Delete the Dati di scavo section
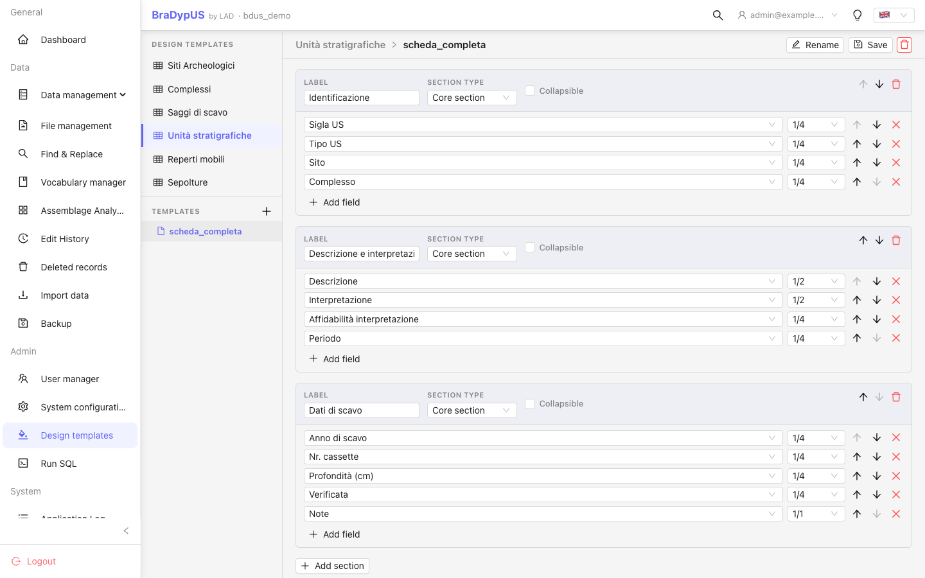The width and height of the screenshot is (925, 578). click(x=896, y=397)
